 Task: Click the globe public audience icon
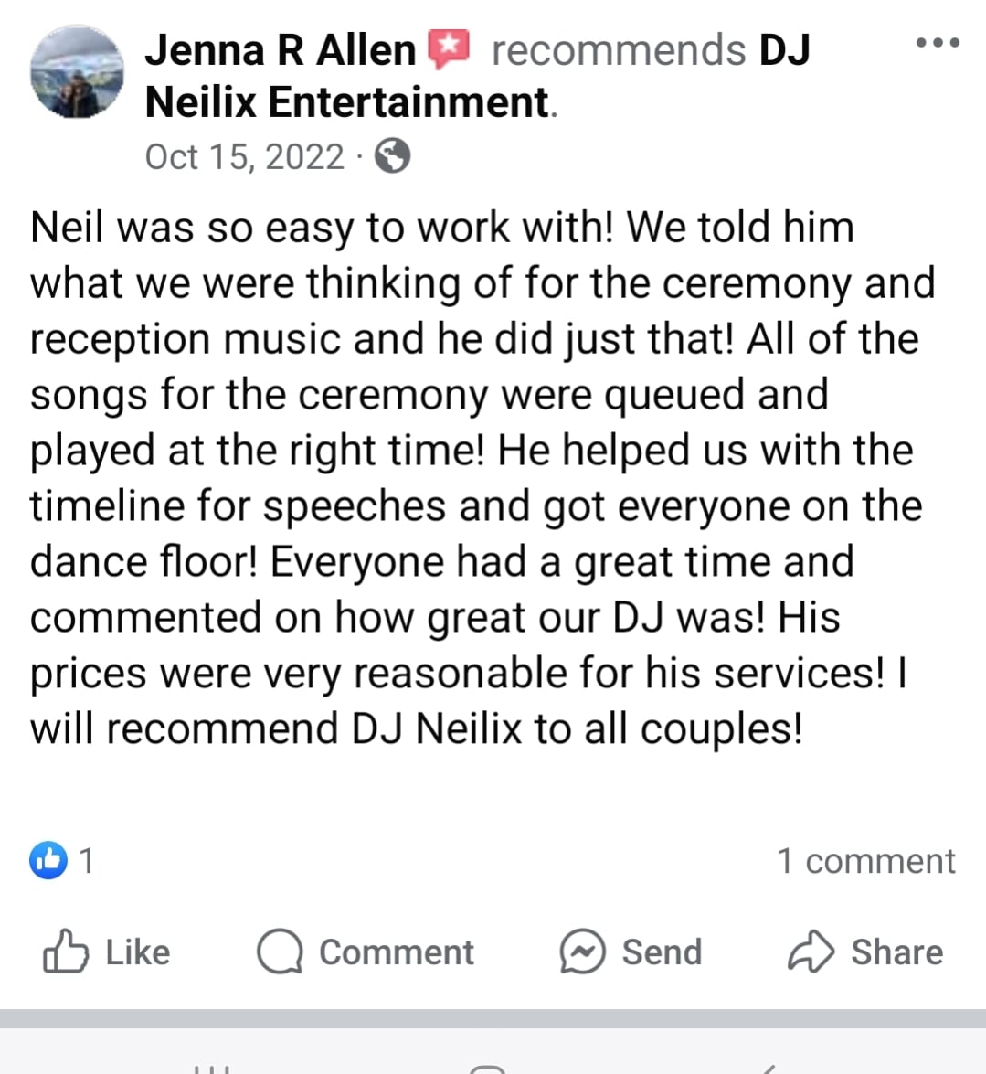point(392,156)
